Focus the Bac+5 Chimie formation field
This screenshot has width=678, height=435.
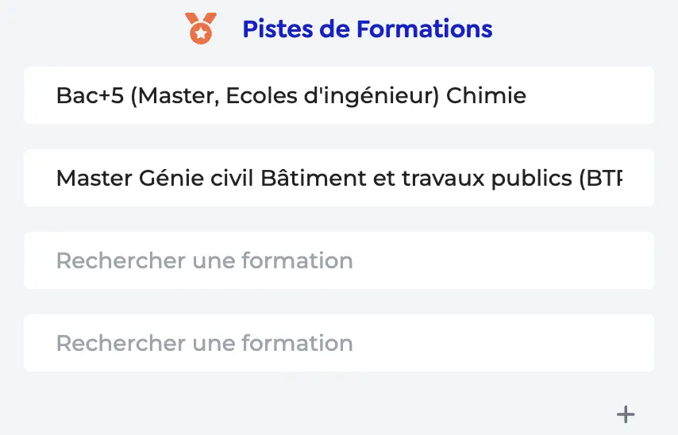339,96
